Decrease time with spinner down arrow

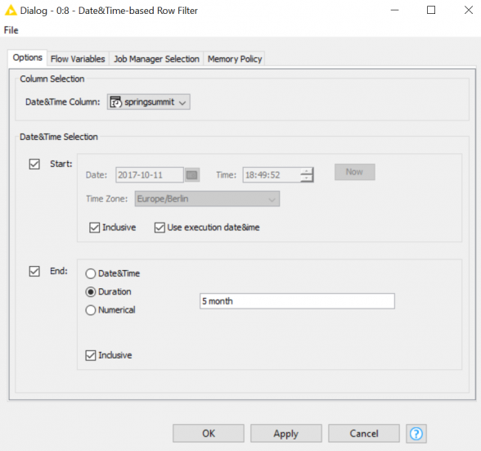click(x=307, y=178)
